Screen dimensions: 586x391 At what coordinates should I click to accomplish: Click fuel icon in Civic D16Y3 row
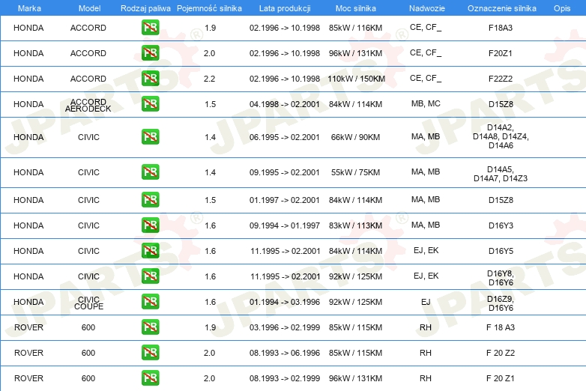point(150,225)
